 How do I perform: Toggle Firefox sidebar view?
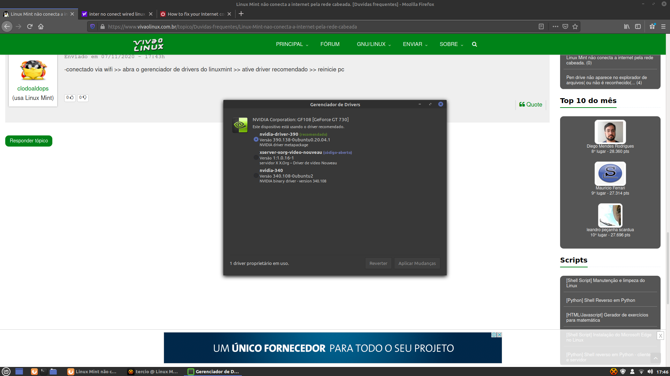pos(638,26)
